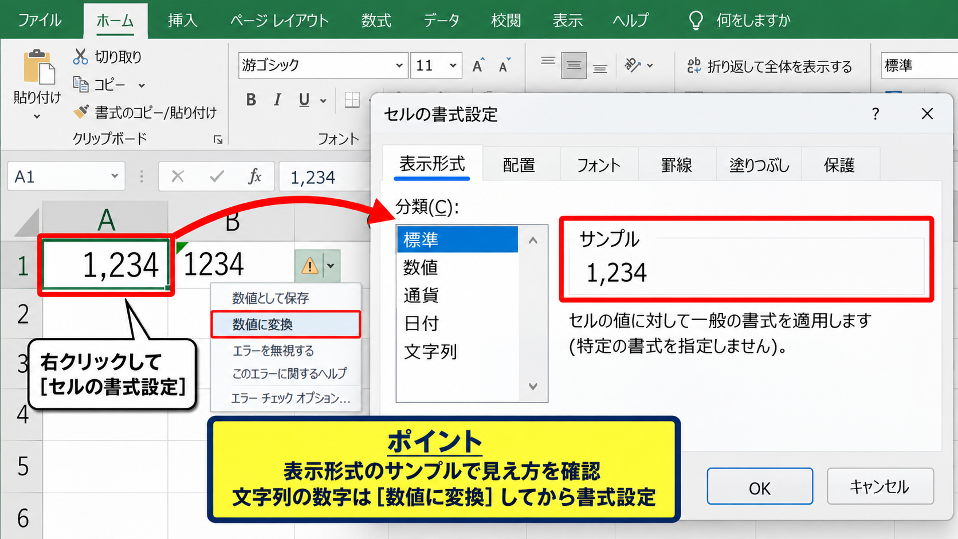Viewport: 958px width, 539px height.
Task: Open the clipboard dialog launcher
Action: tap(218, 139)
